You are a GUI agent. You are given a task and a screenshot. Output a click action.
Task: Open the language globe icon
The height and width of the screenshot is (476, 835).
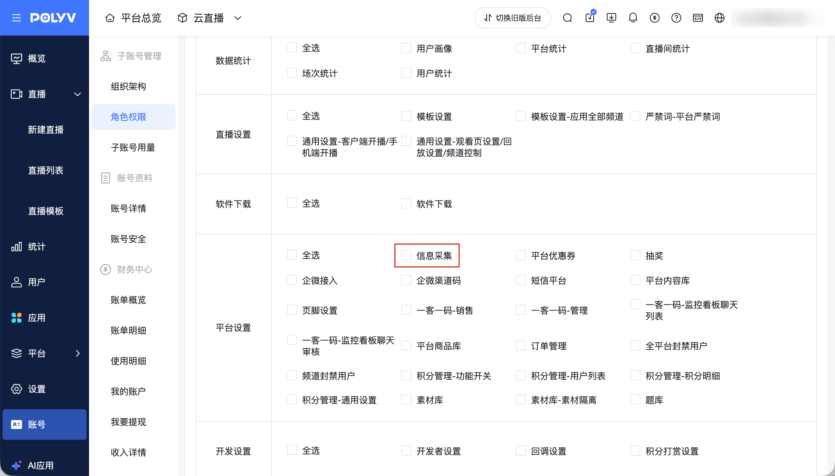[719, 18]
